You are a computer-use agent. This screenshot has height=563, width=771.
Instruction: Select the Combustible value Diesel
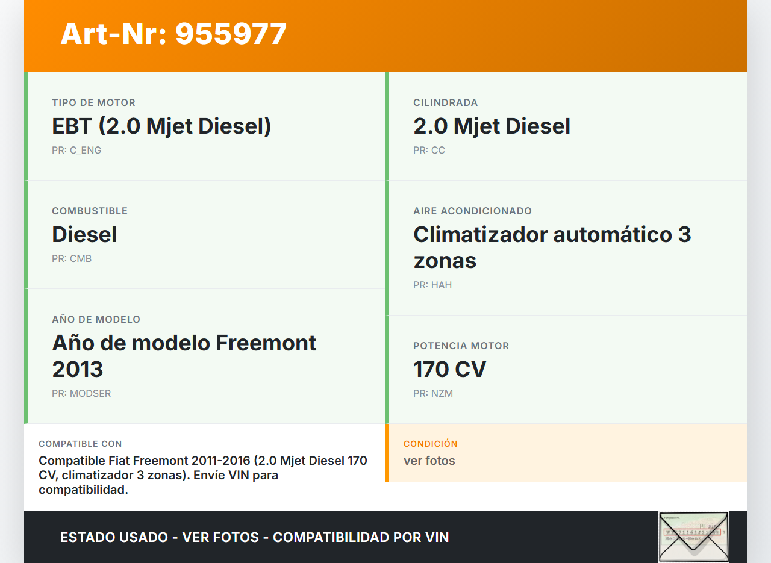(84, 235)
